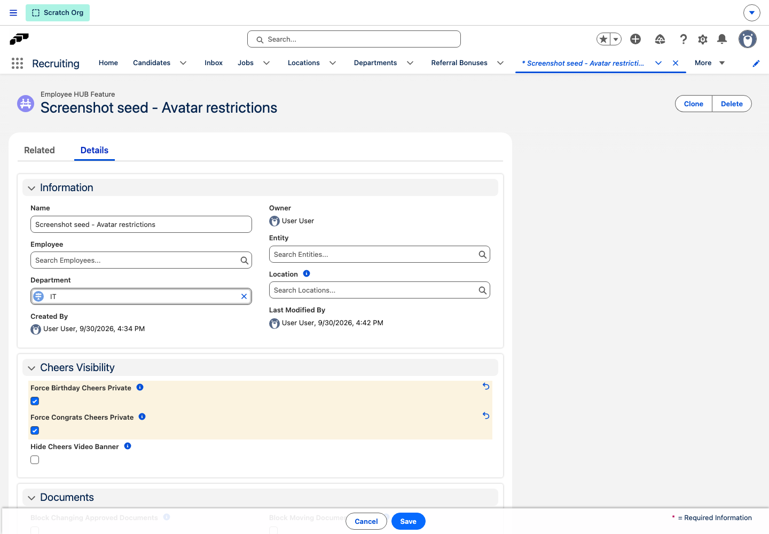
Task: Expand the Candidates nav dropdown
Action: 183,63
